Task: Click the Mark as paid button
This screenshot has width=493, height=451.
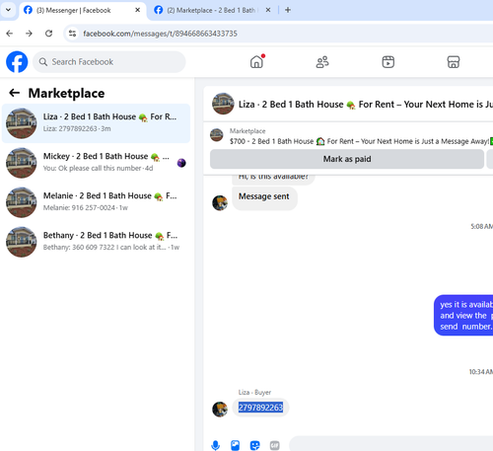Action: point(347,159)
